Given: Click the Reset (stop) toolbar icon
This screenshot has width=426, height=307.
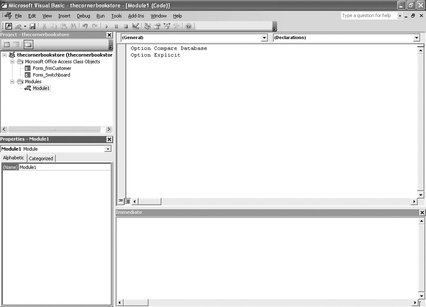Looking at the screenshot, I should (126, 26).
